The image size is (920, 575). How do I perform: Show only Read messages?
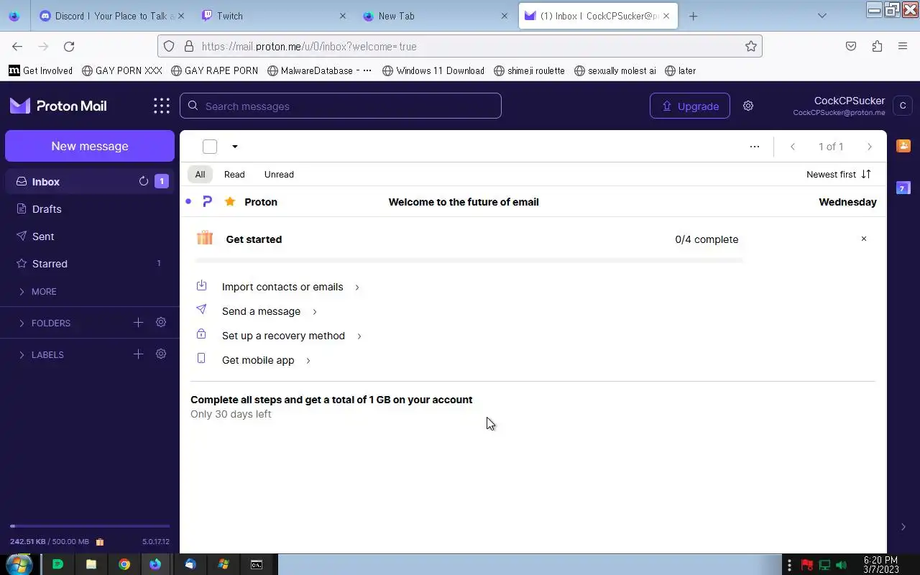(x=234, y=174)
